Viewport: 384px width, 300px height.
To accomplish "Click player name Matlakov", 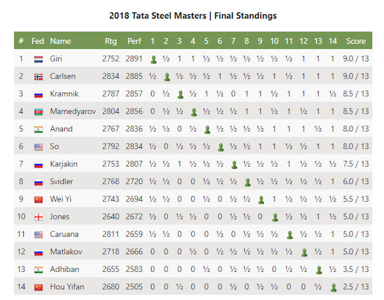I will point(66,252).
